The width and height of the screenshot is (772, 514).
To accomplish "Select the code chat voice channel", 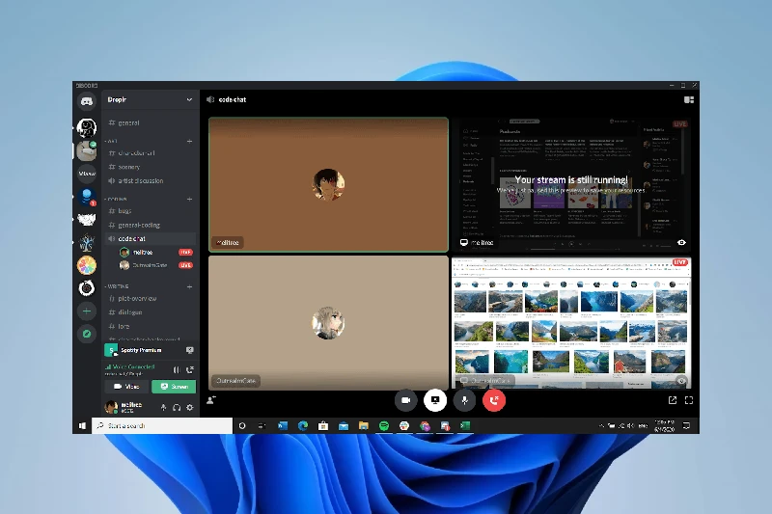I will pos(150,238).
